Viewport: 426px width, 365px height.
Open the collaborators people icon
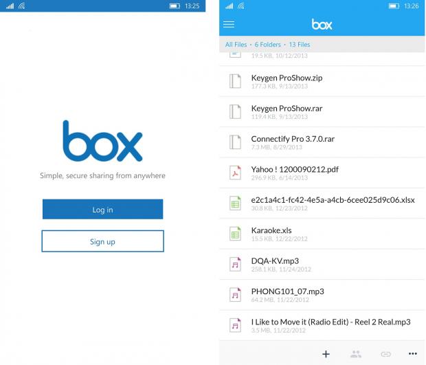pyautogui.click(x=355, y=354)
